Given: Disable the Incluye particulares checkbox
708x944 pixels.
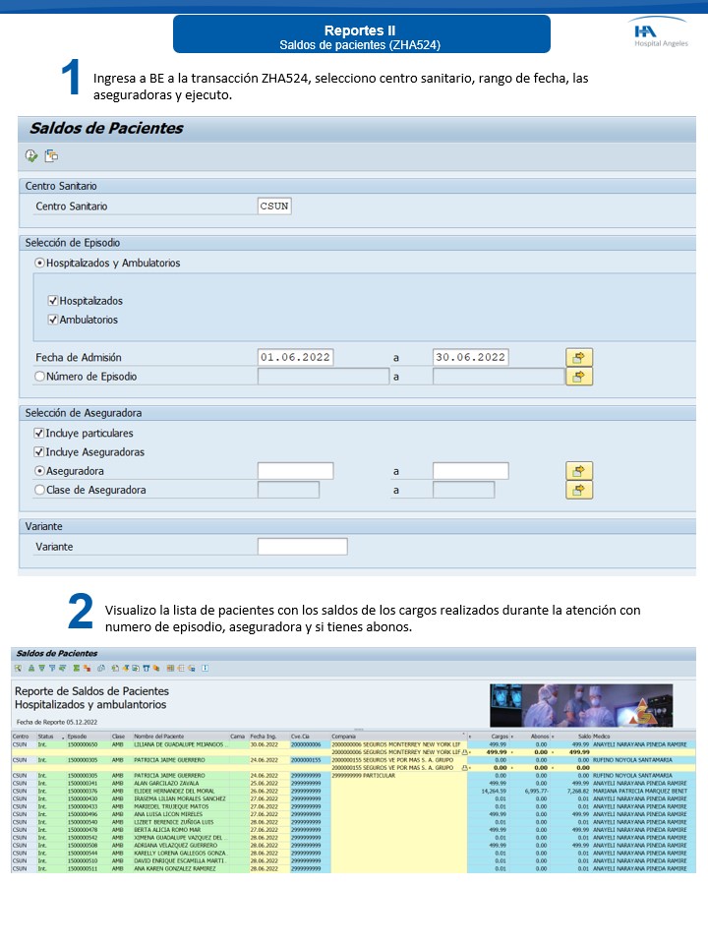Looking at the screenshot, I should click(x=39, y=433).
